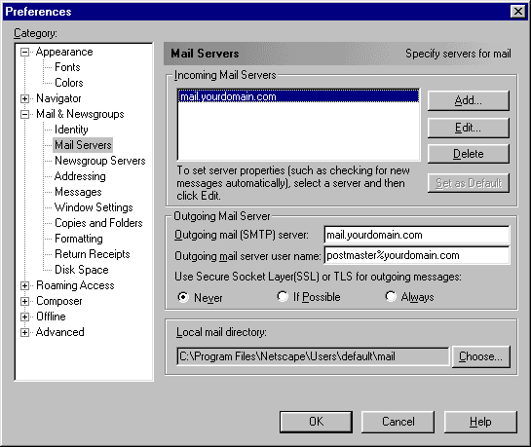The height and width of the screenshot is (447, 531).
Task: Open the Identity preferences page
Action: (71, 130)
